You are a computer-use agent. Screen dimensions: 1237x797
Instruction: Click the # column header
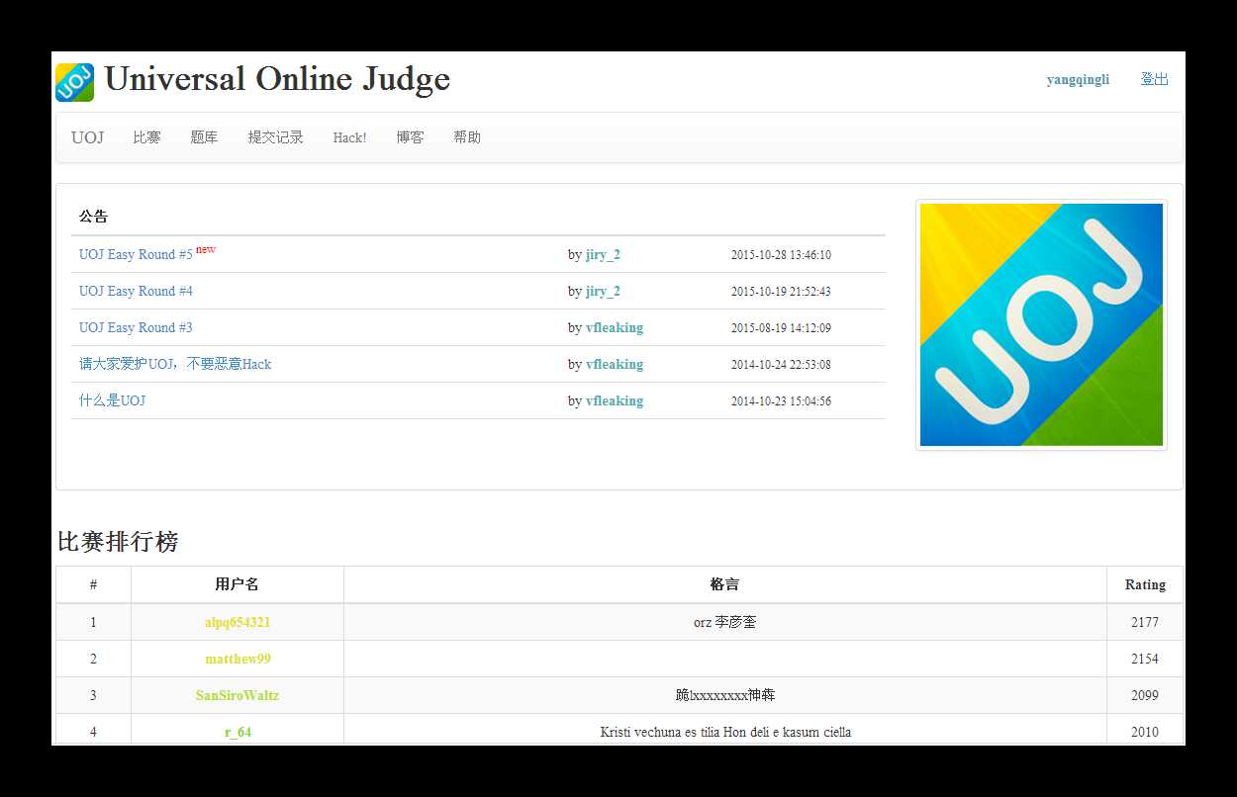coord(93,585)
